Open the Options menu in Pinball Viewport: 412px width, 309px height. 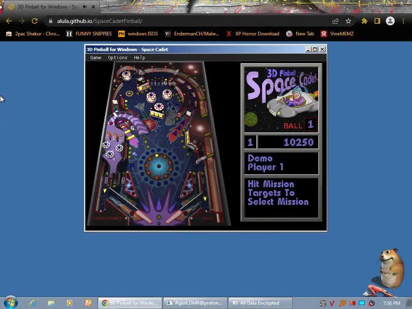point(117,58)
